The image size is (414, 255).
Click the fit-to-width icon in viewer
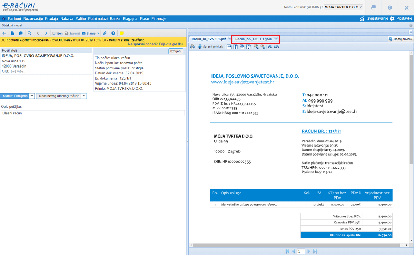(229, 47)
